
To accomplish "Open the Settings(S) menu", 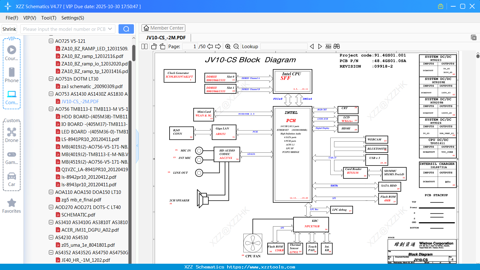I will pyautogui.click(x=73, y=18).
